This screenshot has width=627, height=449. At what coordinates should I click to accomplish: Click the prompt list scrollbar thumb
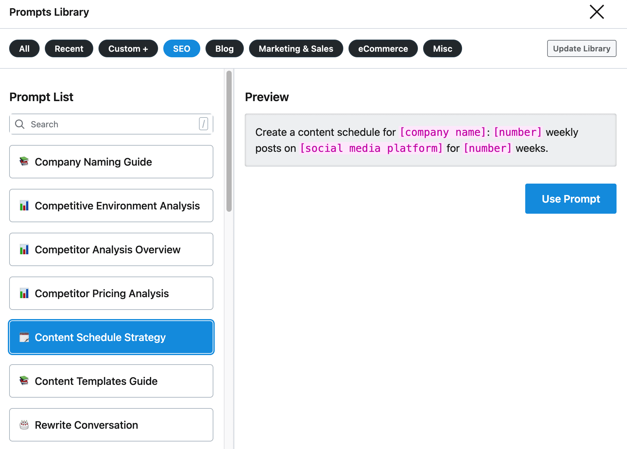click(229, 141)
